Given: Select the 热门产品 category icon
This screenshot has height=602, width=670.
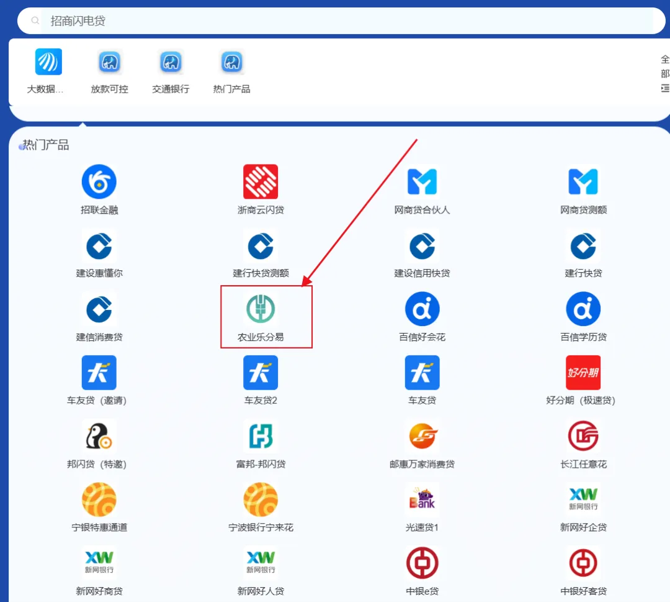Looking at the screenshot, I should (x=231, y=63).
